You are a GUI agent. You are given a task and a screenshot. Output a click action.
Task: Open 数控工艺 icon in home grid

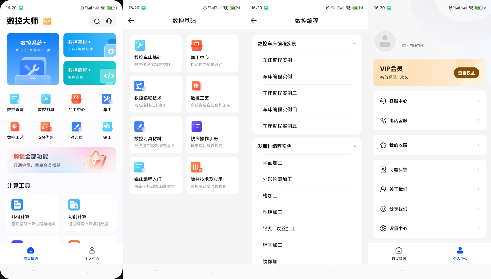click(15, 131)
